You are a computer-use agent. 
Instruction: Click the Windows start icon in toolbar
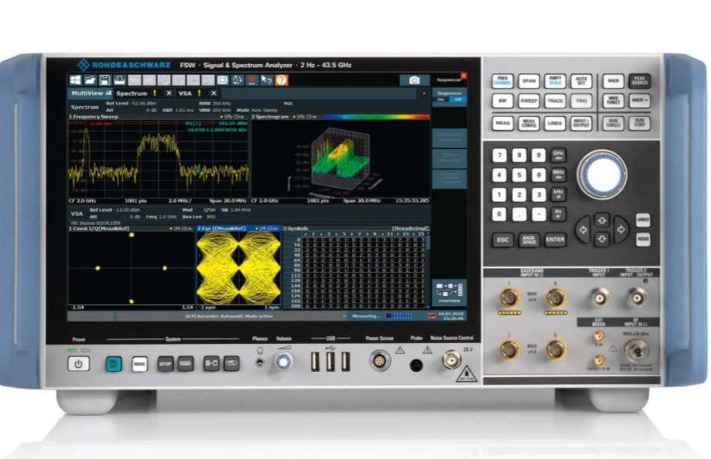click(x=76, y=80)
